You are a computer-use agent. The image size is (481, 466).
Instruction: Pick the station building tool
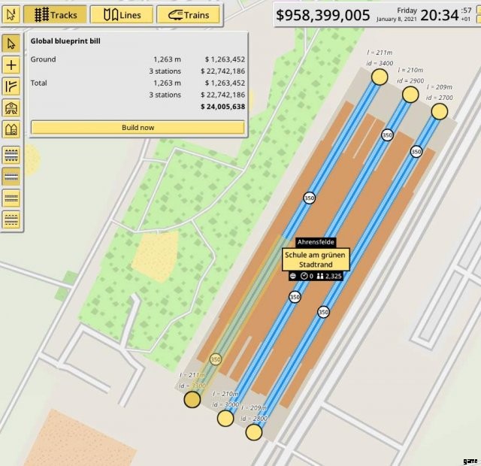(11, 109)
